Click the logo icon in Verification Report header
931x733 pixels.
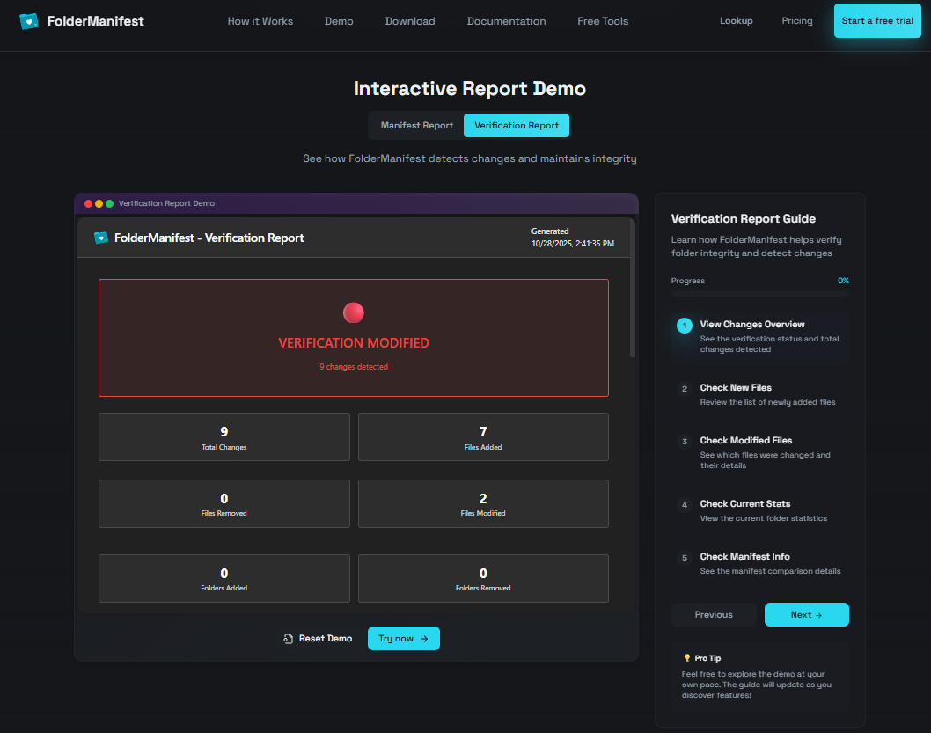(x=101, y=238)
